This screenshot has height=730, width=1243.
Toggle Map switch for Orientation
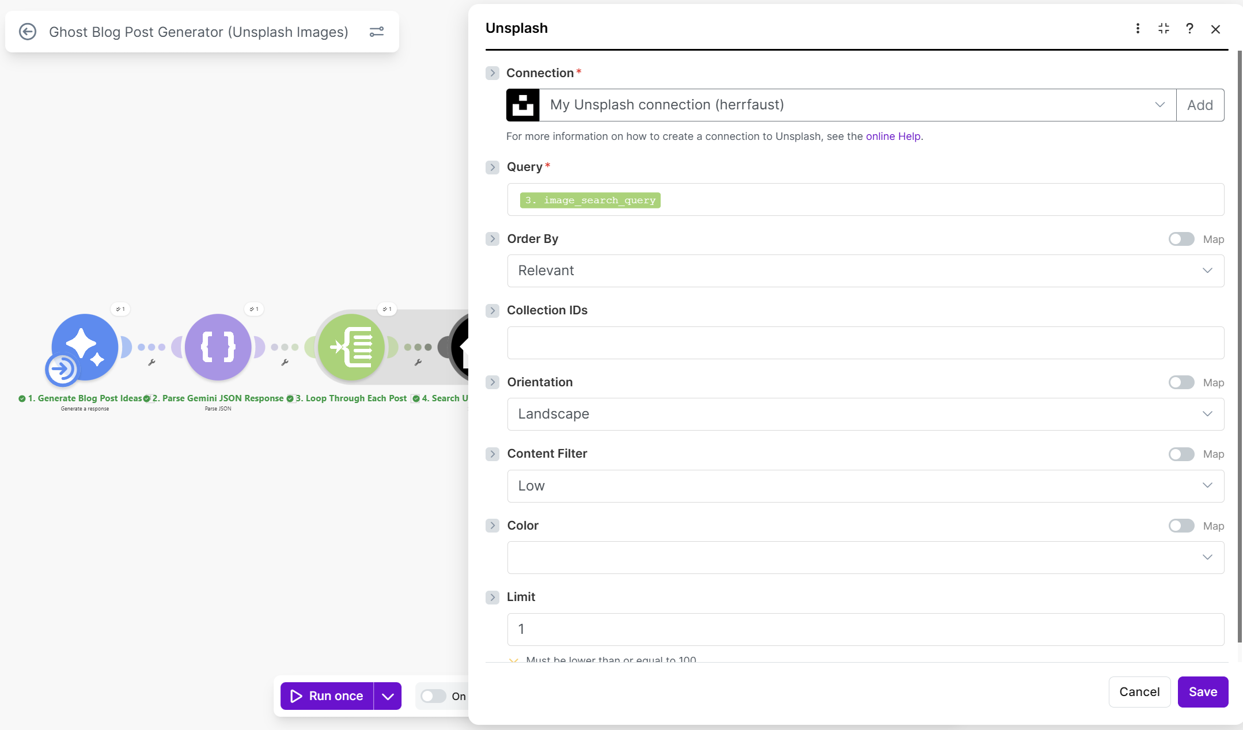1181,382
